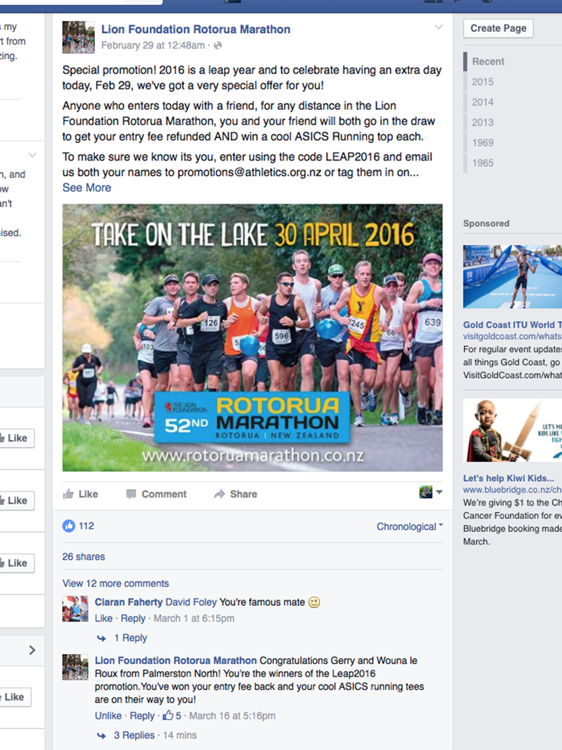Click the Comment speech bubble icon

point(131,494)
